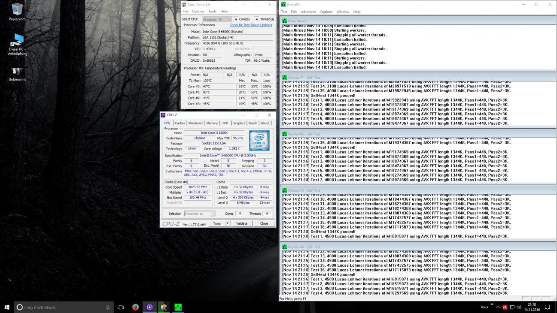Click the Worker #4 window icon

click(x=284, y=247)
